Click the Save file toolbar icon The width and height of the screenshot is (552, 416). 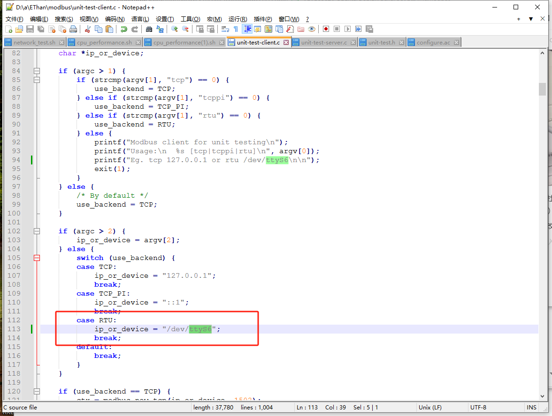30,29
